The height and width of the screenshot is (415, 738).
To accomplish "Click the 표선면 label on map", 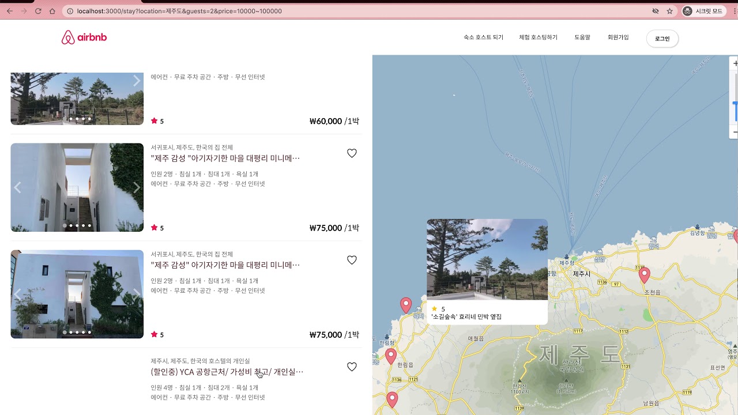I will click(717, 367).
